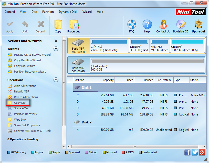209x163 pixels.
Task: Click the Copy disk toolbar icon
Action: (x=58, y=24)
